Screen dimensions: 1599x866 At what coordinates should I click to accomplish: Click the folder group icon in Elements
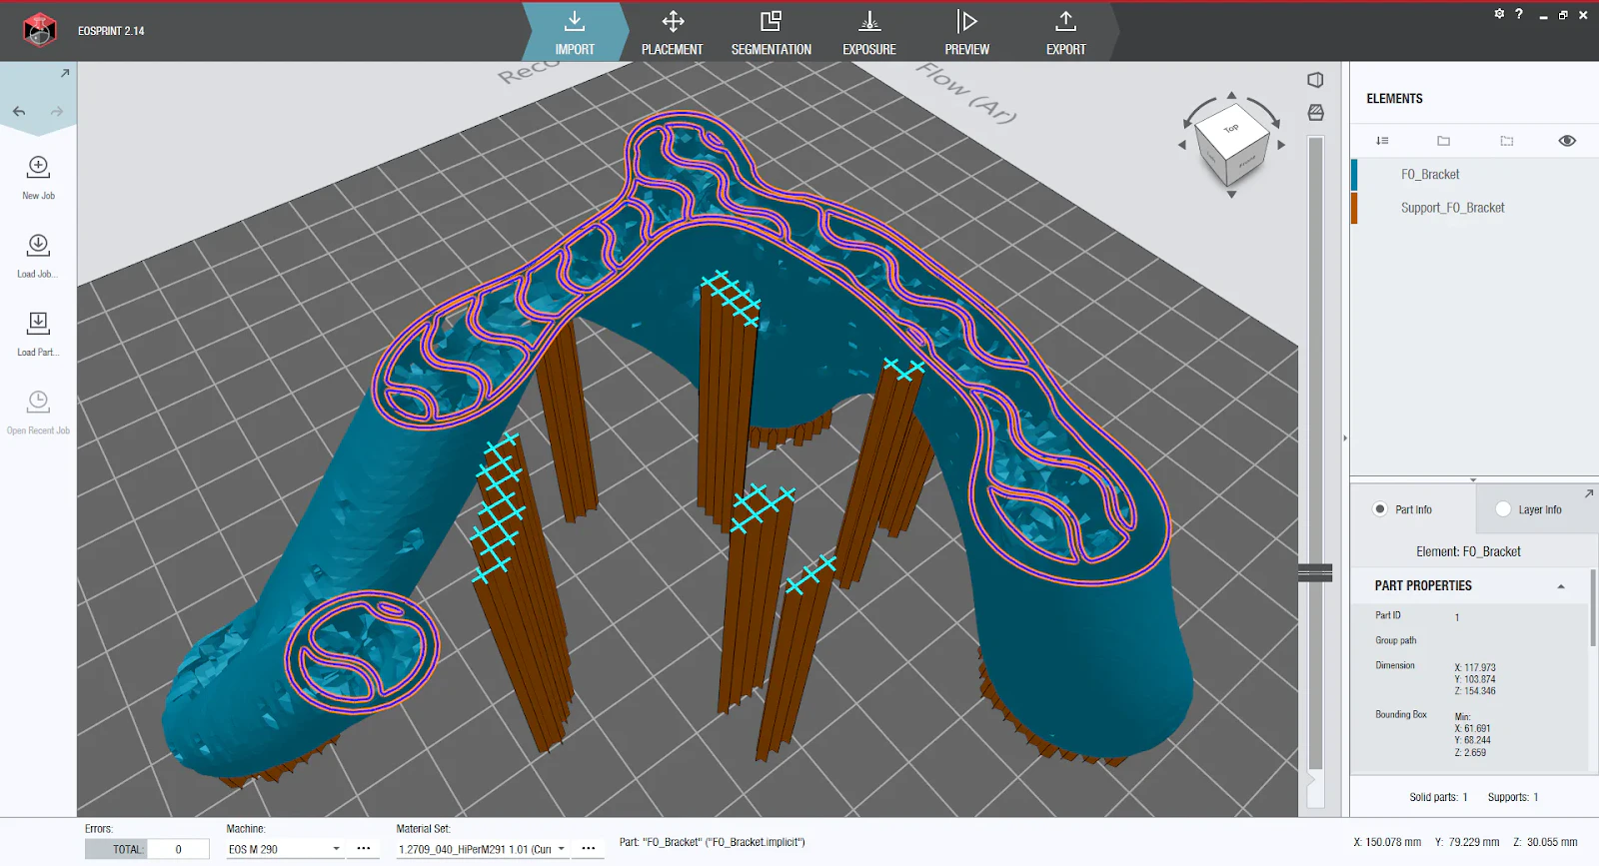(x=1443, y=141)
